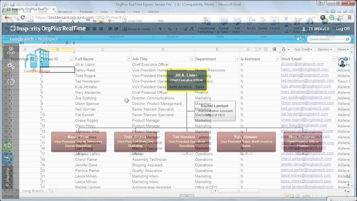This screenshot has width=357, height=201.
Task: Open the Excel Formulas ribbon tab
Action: click(x=86, y=12)
